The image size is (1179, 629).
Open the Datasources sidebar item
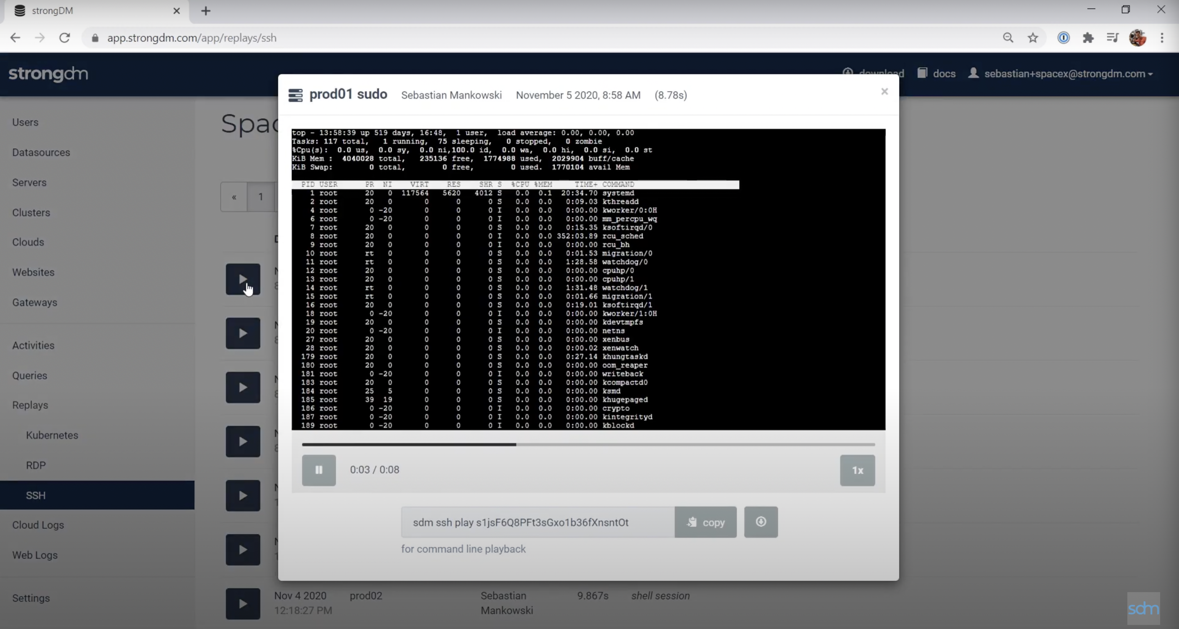coord(41,152)
